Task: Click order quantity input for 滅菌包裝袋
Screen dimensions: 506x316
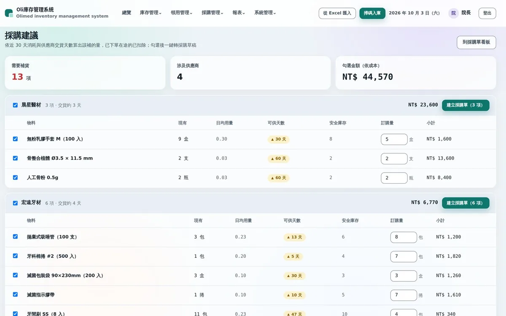Action: click(404, 276)
